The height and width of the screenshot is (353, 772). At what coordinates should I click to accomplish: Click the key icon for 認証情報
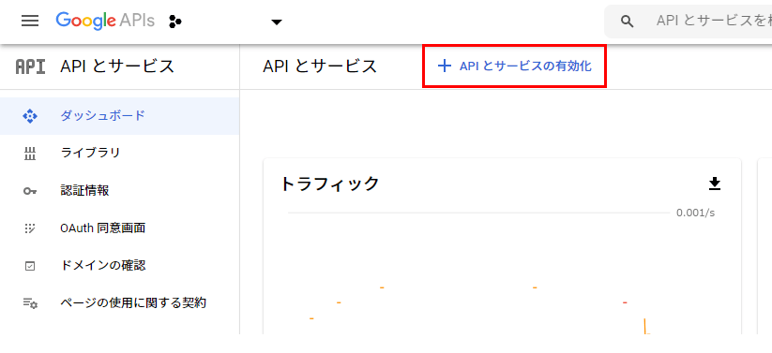pyautogui.click(x=30, y=191)
